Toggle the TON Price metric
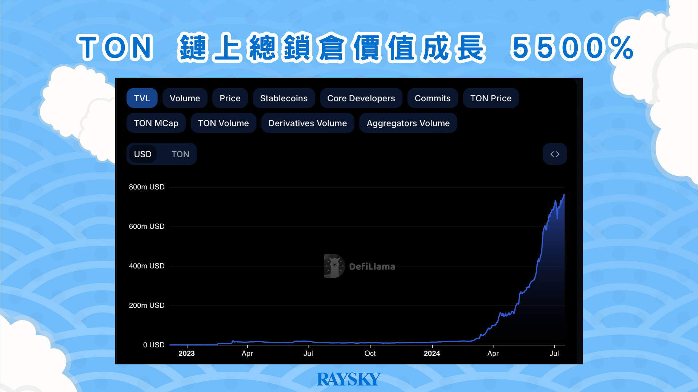 491,98
